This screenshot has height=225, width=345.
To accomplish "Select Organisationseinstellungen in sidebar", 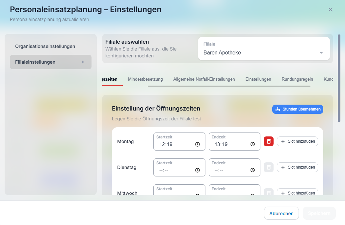I will (x=45, y=46).
